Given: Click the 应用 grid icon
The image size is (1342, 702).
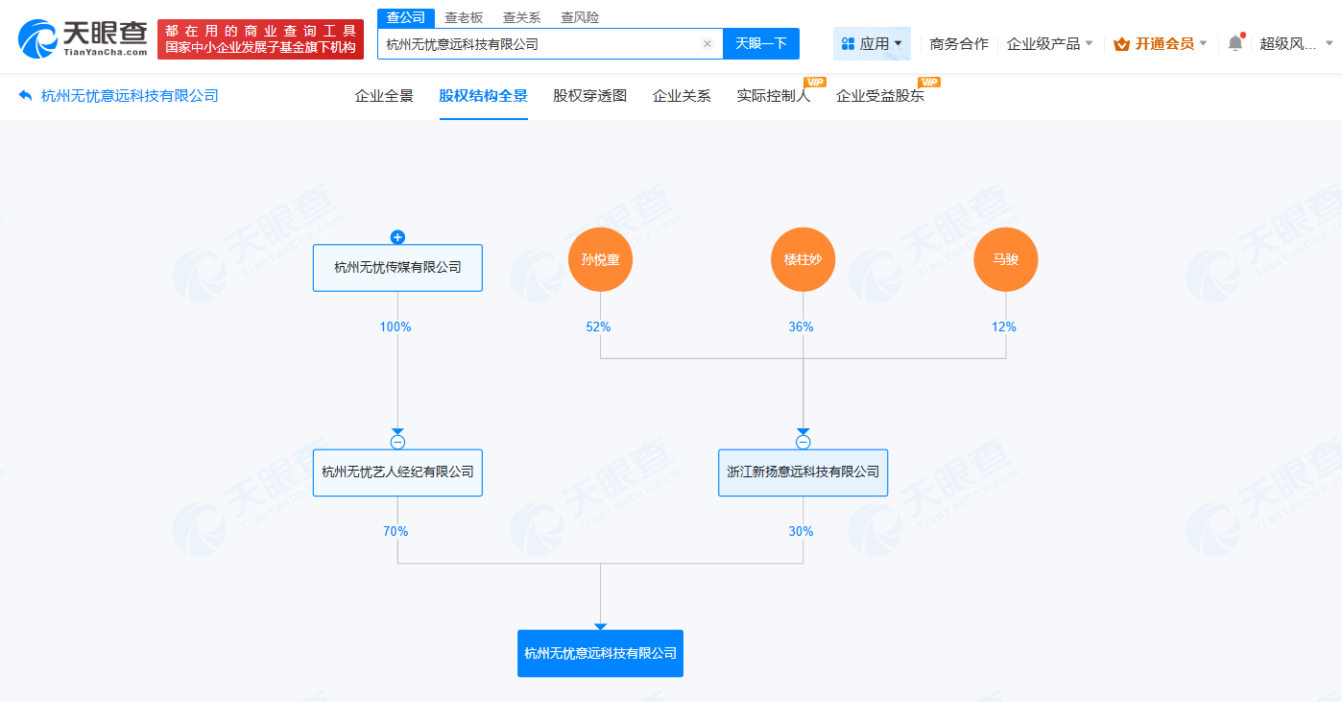Looking at the screenshot, I should pyautogui.click(x=847, y=43).
